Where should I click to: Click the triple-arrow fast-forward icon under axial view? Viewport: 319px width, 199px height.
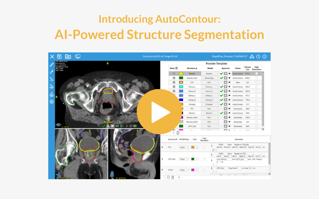[x=135, y=126]
